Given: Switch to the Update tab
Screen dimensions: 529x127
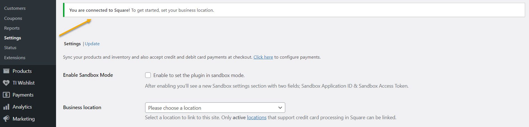Looking at the screenshot, I should (92, 44).
